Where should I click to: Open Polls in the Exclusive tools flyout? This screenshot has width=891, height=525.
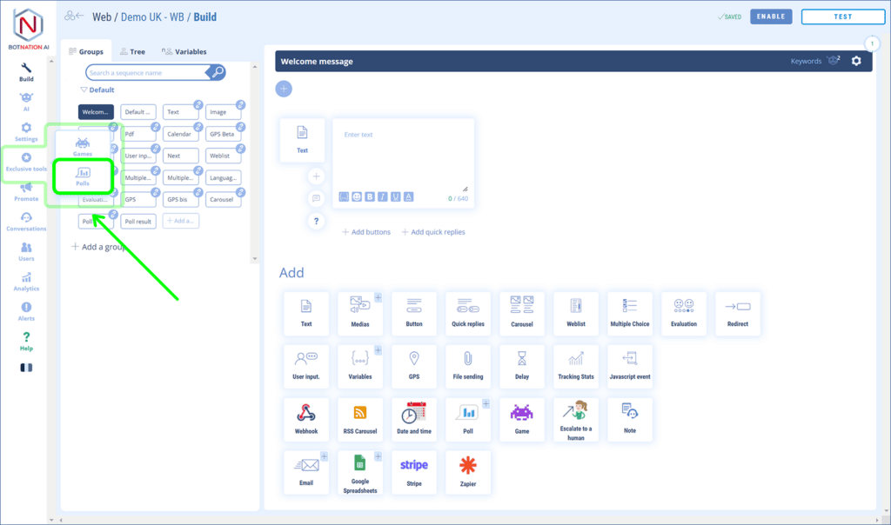pyautogui.click(x=84, y=176)
